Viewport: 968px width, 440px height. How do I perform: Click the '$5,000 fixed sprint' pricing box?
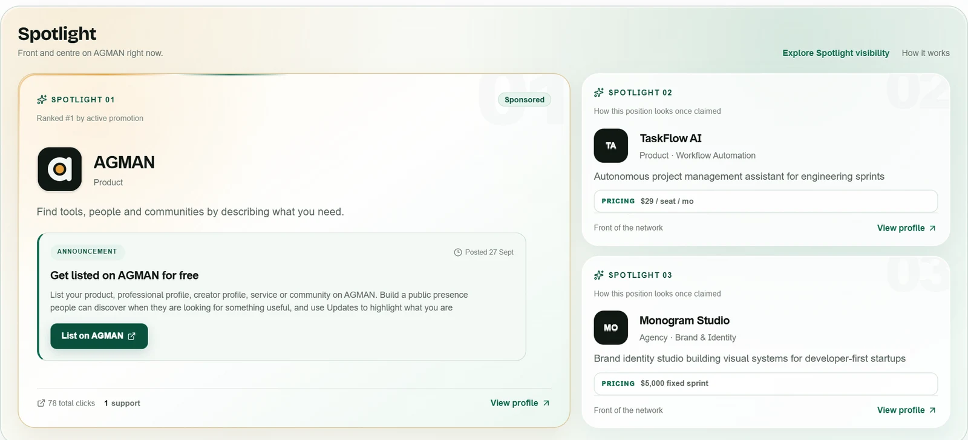pyautogui.click(x=766, y=384)
